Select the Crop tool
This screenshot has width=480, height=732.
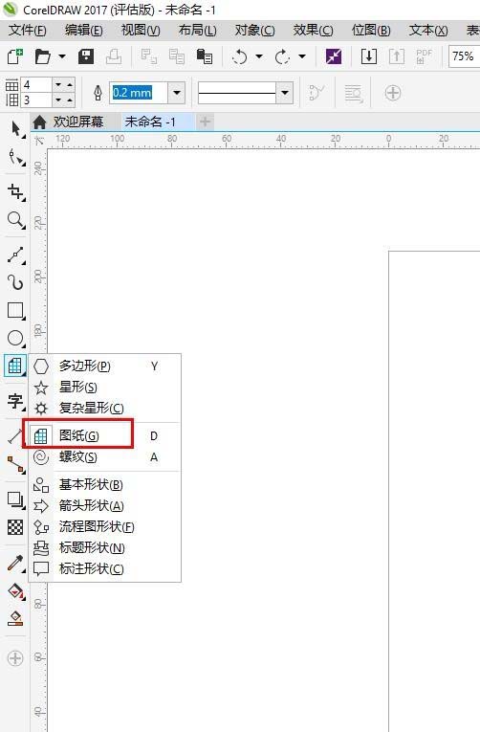point(16,192)
